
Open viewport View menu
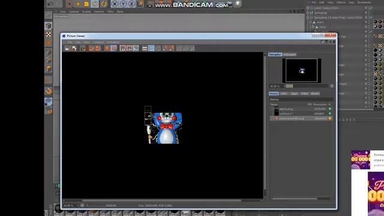coord(62,11)
